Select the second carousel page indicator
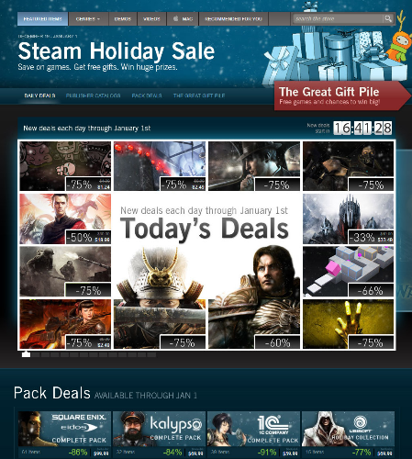The height and width of the screenshot is (459, 412). pyautogui.click(x=36, y=355)
